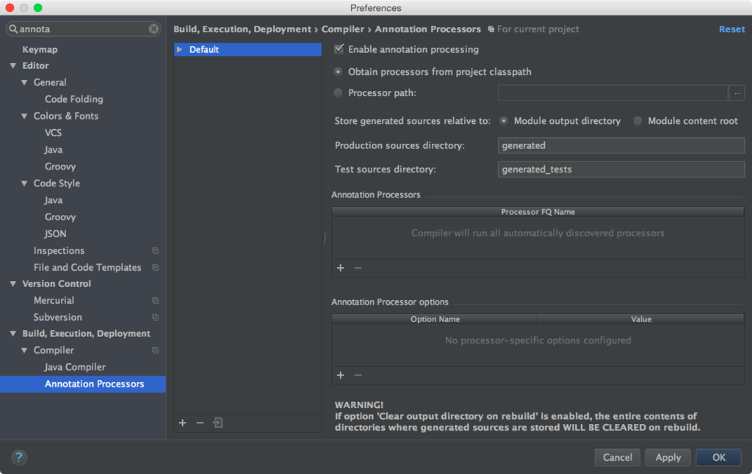Viewport: 752px width, 474px height.
Task: Open Java Compiler settings page
Action: pos(75,367)
